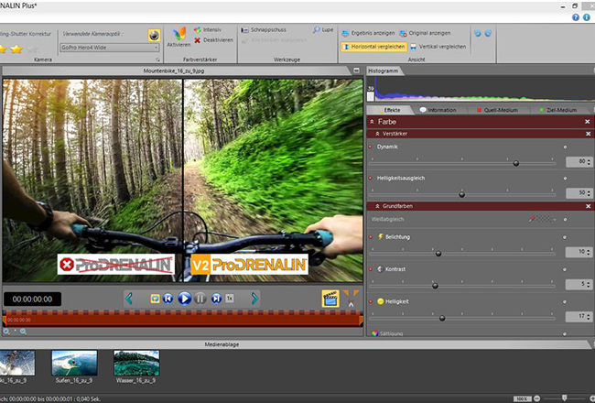This screenshot has width=595, height=403.
Task: Click the yellow clapperboard icon
Action: (330, 298)
